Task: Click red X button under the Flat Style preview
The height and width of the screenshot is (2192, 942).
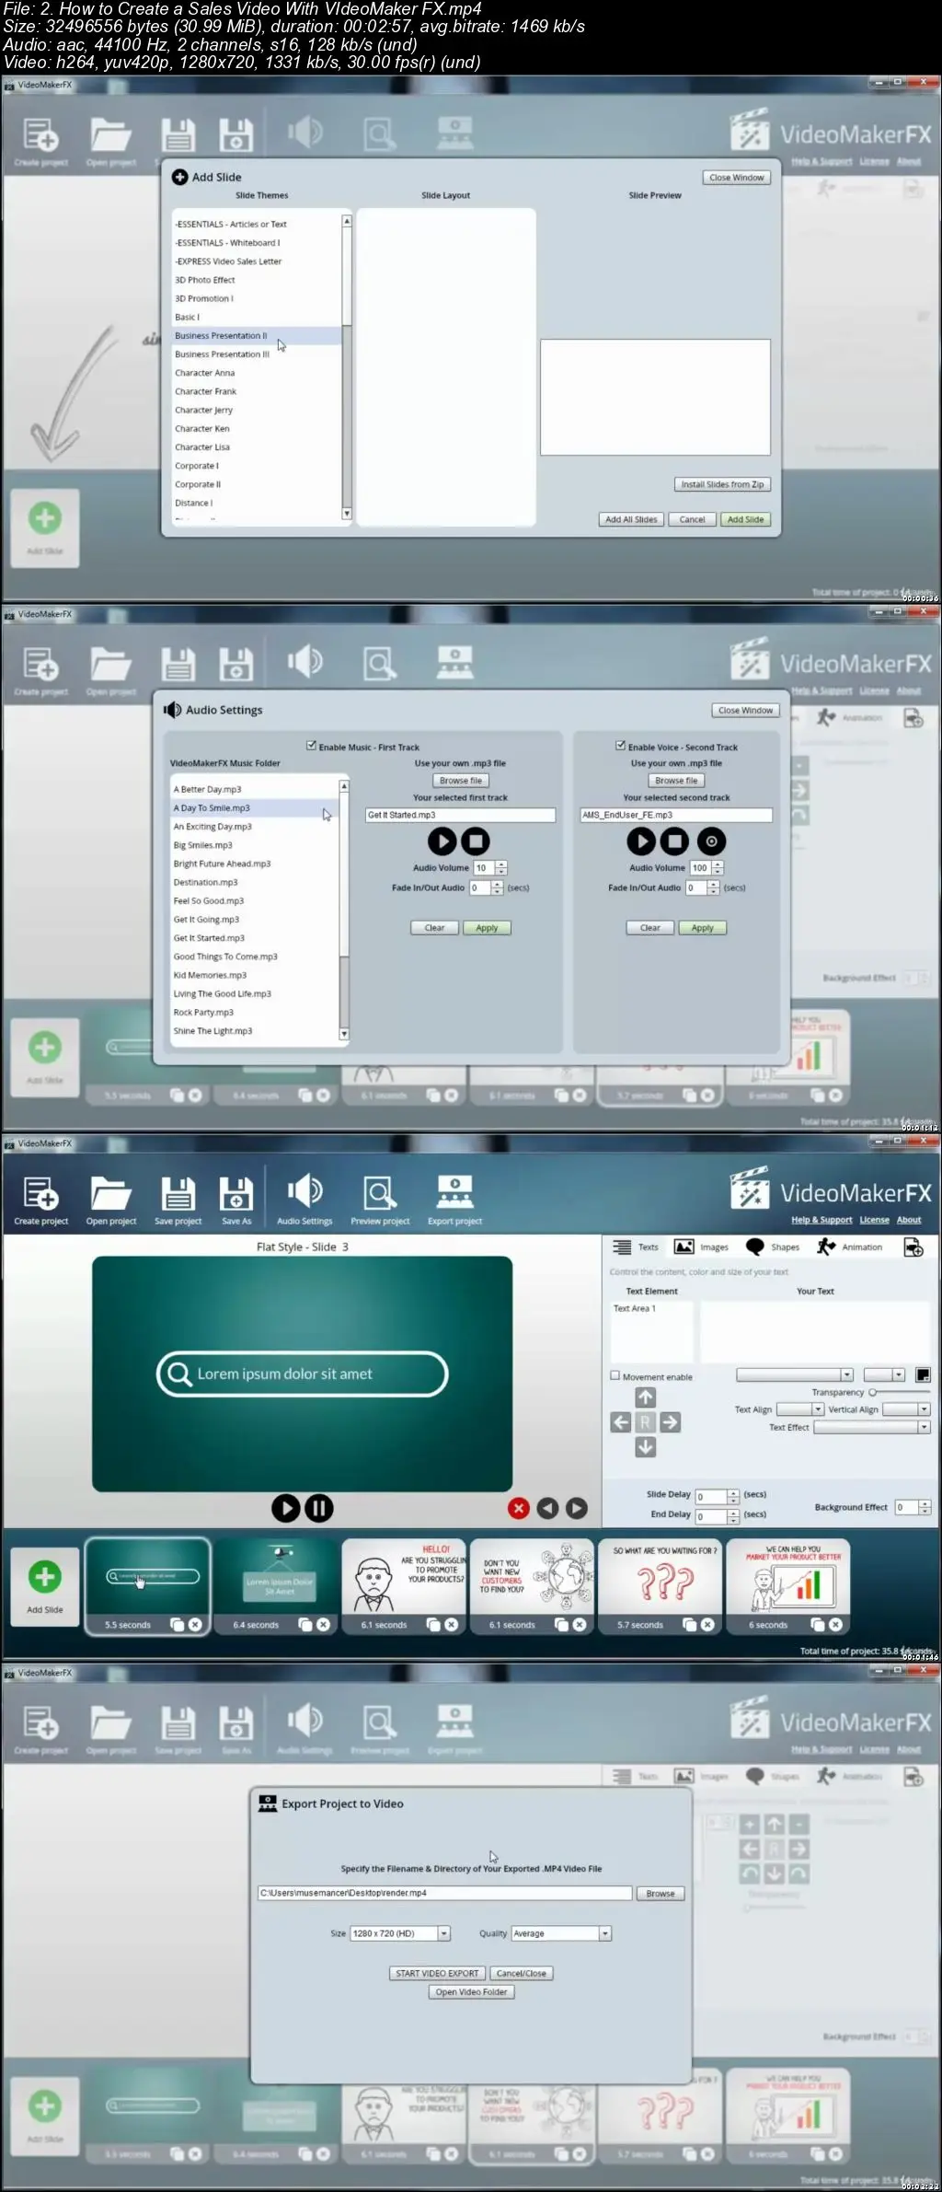Action: [519, 1508]
